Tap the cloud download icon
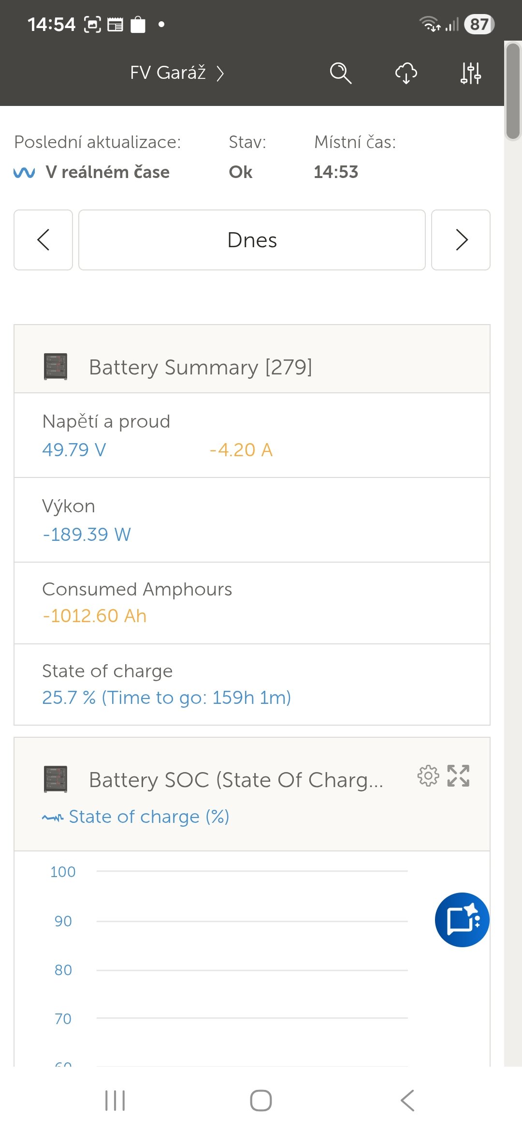 pyautogui.click(x=406, y=73)
